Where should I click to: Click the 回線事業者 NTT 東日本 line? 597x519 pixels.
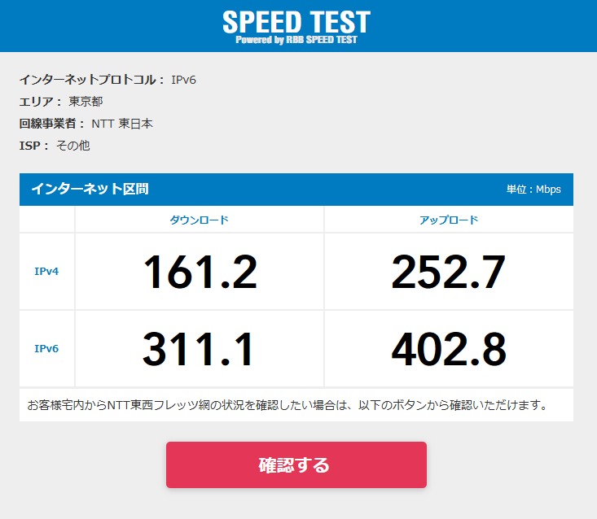(86, 124)
